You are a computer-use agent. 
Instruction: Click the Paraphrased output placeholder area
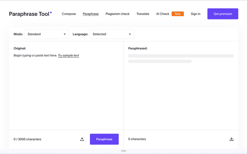click(181, 59)
